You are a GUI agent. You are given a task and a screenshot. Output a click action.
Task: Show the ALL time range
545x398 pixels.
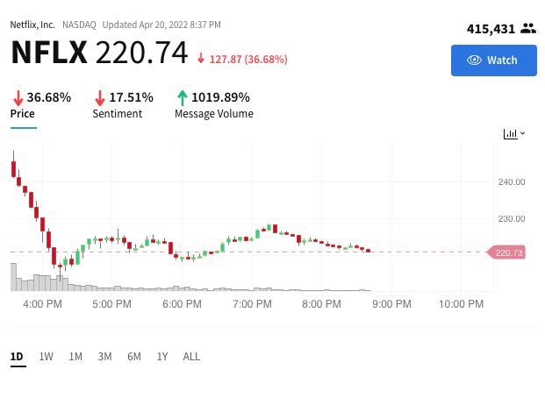[191, 357]
